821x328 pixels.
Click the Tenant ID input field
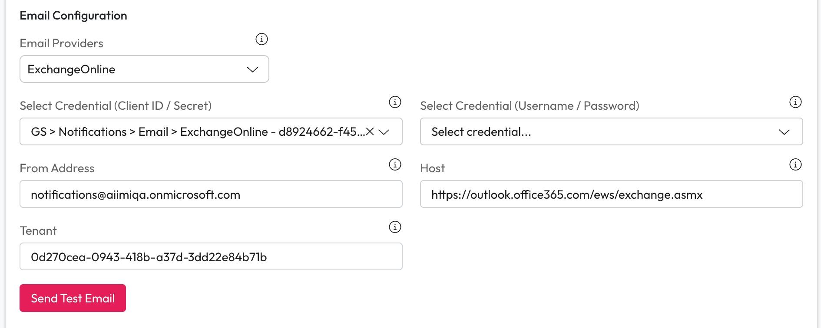(x=211, y=257)
